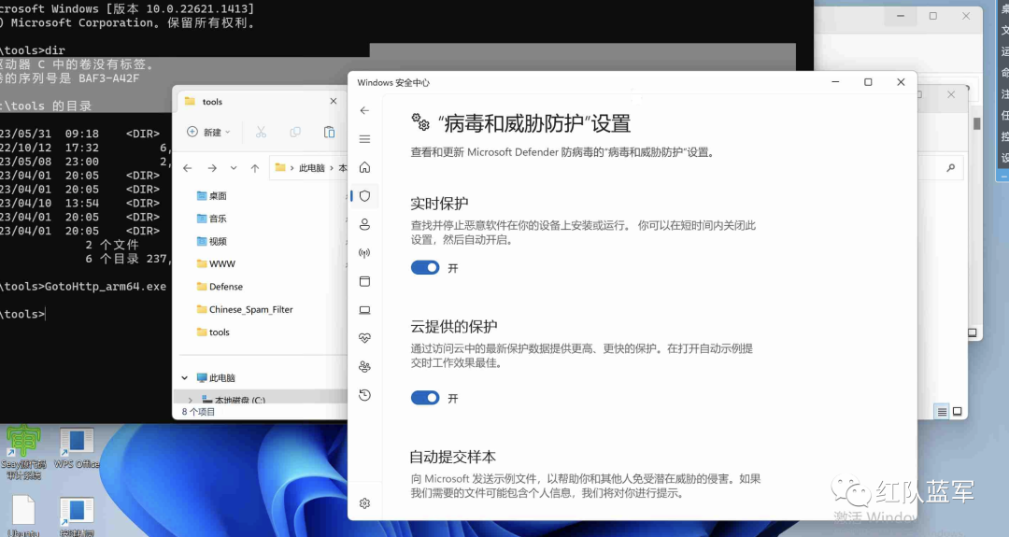Select the Virus & threat protection shield icon
The width and height of the screenshot is (1009, 537).
click(x=365, y=196)
